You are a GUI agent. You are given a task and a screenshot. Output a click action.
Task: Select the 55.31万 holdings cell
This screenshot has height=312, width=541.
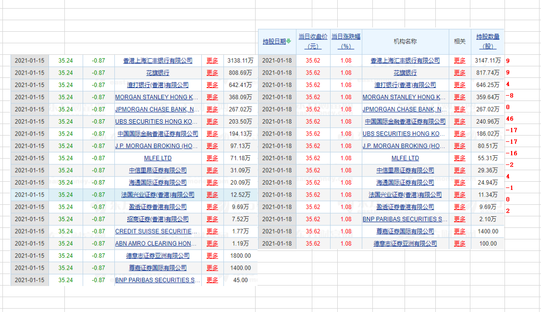click(488, 158)
